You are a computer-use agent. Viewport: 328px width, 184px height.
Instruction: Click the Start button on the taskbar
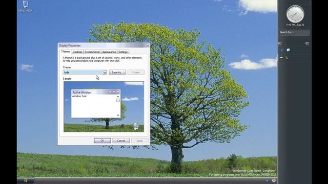(x=25, y=180)
